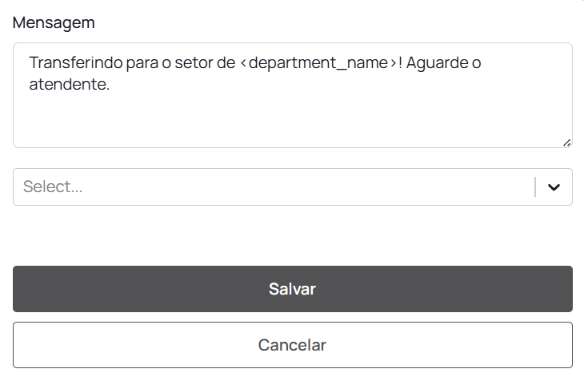The height and width of the screenshot is (389, 588).
Task: Click the Select... placeholder text
Action: [x=53, y=187]
